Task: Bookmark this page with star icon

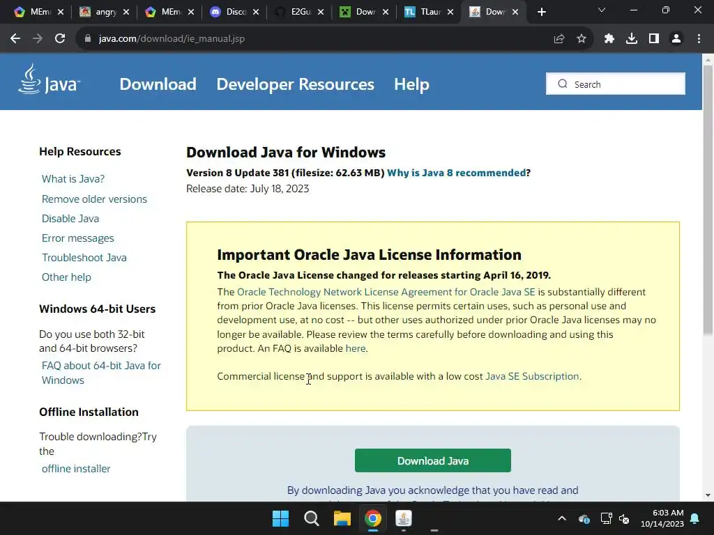Action: pos(581,39)
